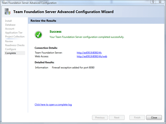Click the Success heading text

55,32
